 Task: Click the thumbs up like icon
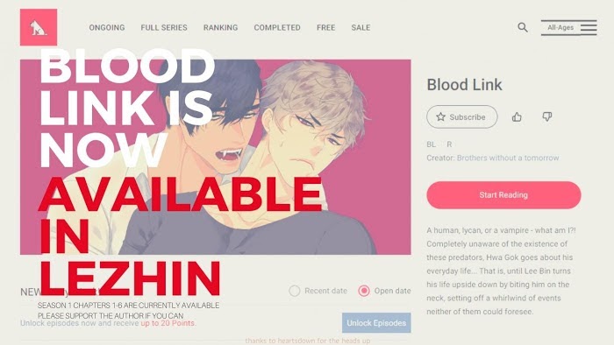pos(517,116)
